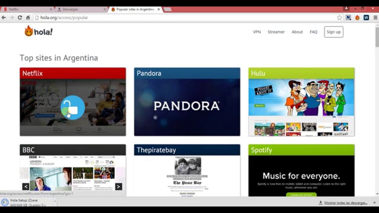This screenshot has height=213, width=379.
Task: Reload the current page
Action: coord(20,18)
